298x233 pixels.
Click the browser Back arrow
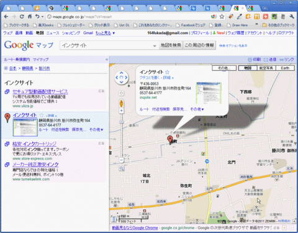pyautogui.click(x=6, y=17)
